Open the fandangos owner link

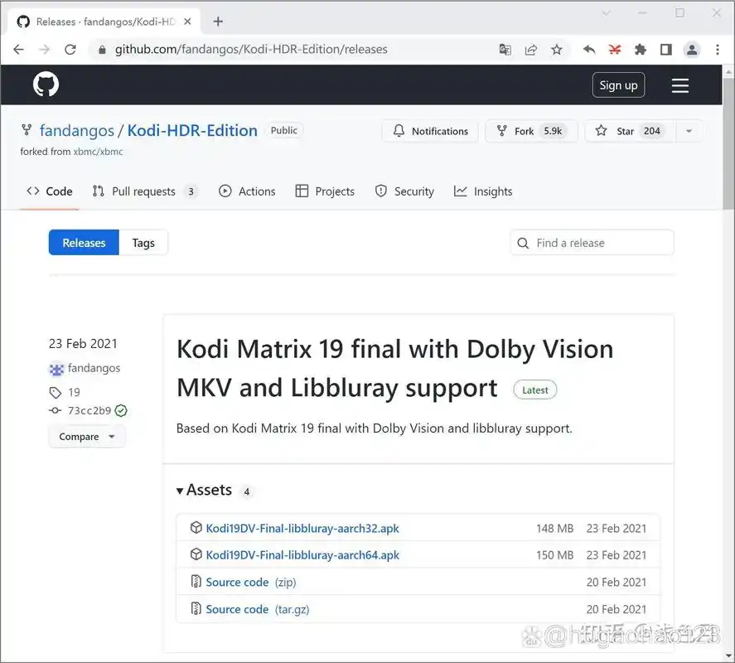point(76,130)
